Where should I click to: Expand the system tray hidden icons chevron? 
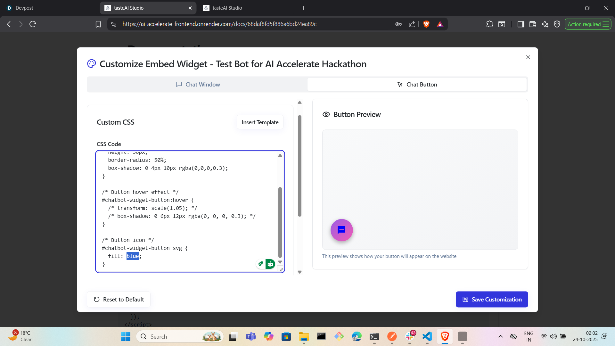500,336
